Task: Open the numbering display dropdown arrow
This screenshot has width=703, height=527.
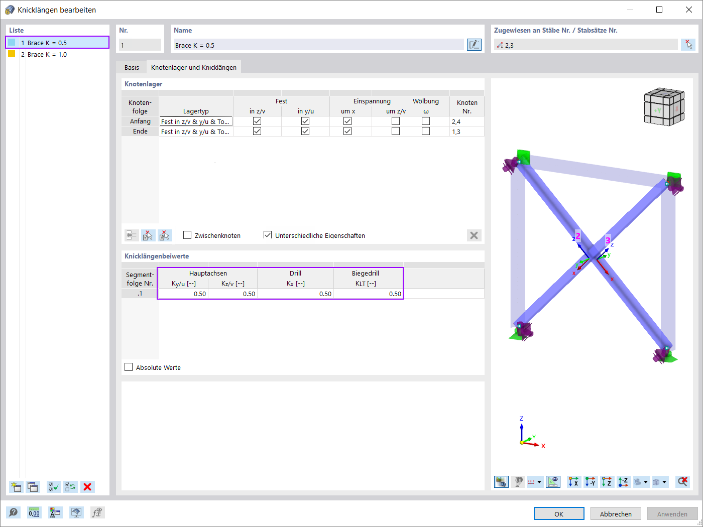Action: tap(540, 482)
